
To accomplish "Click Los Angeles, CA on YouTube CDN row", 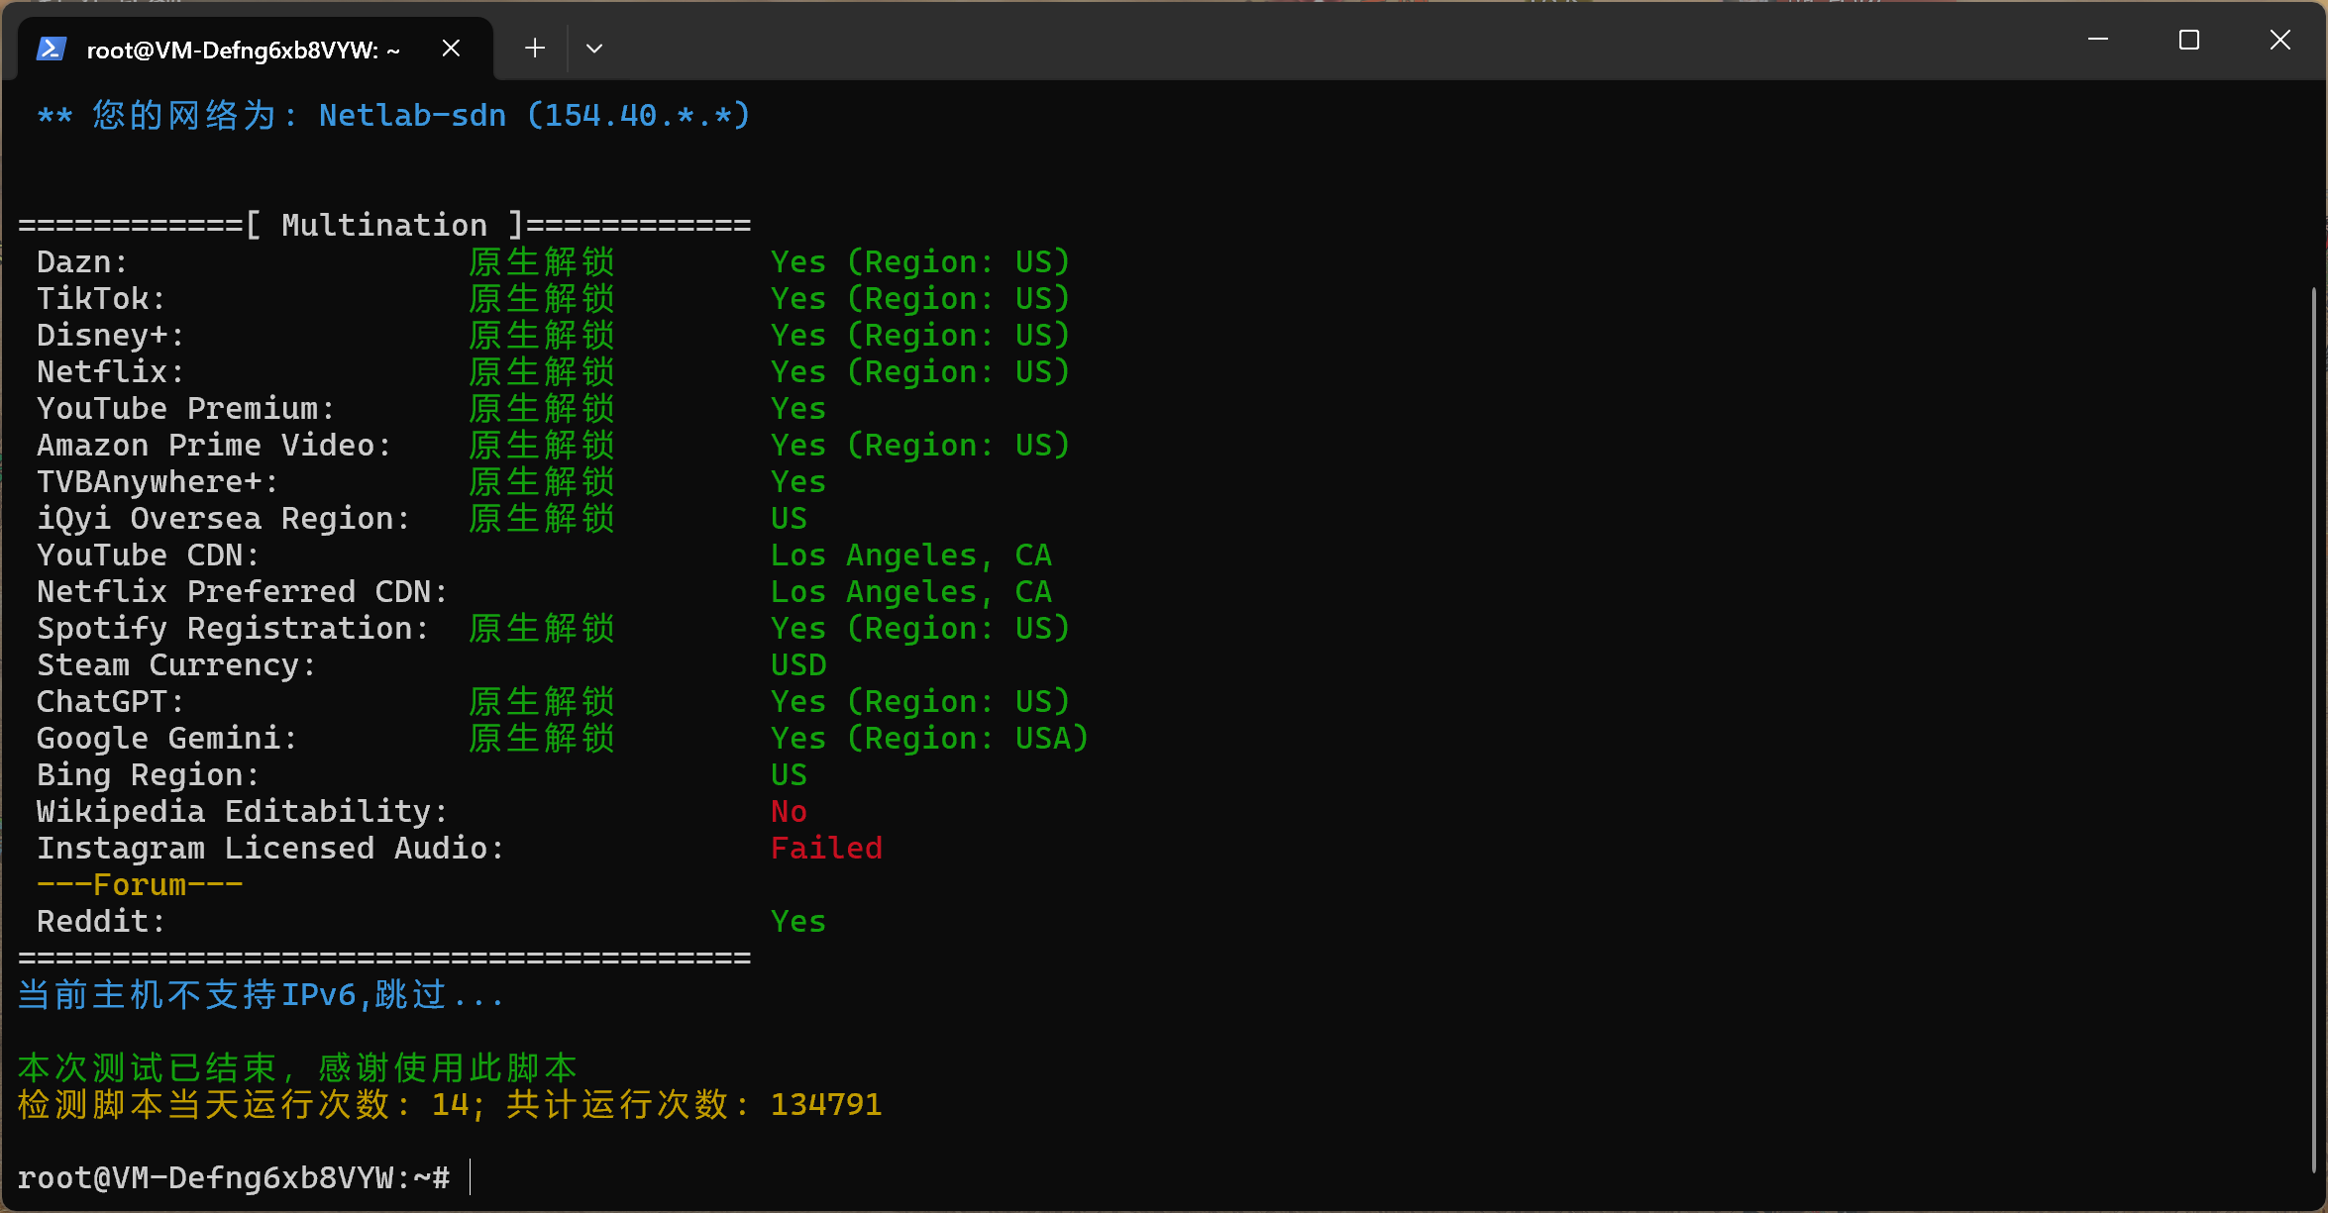I will 911,556.
